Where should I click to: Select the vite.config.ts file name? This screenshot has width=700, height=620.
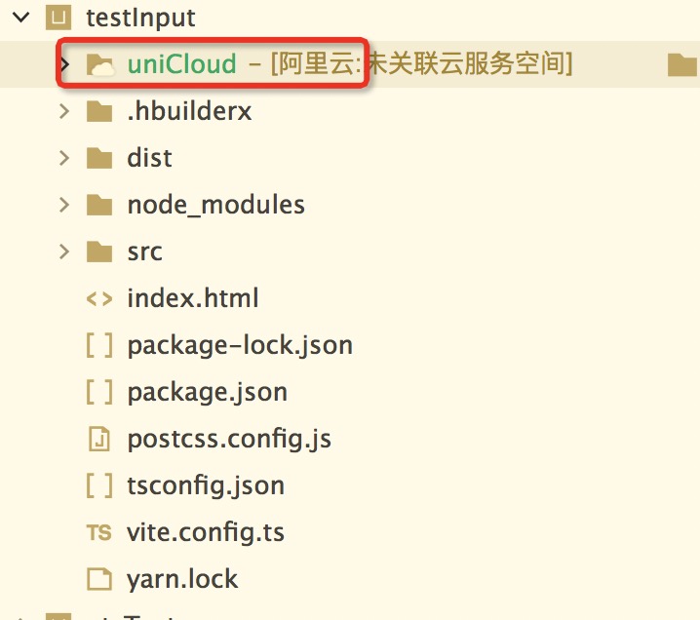click(206, 532)
